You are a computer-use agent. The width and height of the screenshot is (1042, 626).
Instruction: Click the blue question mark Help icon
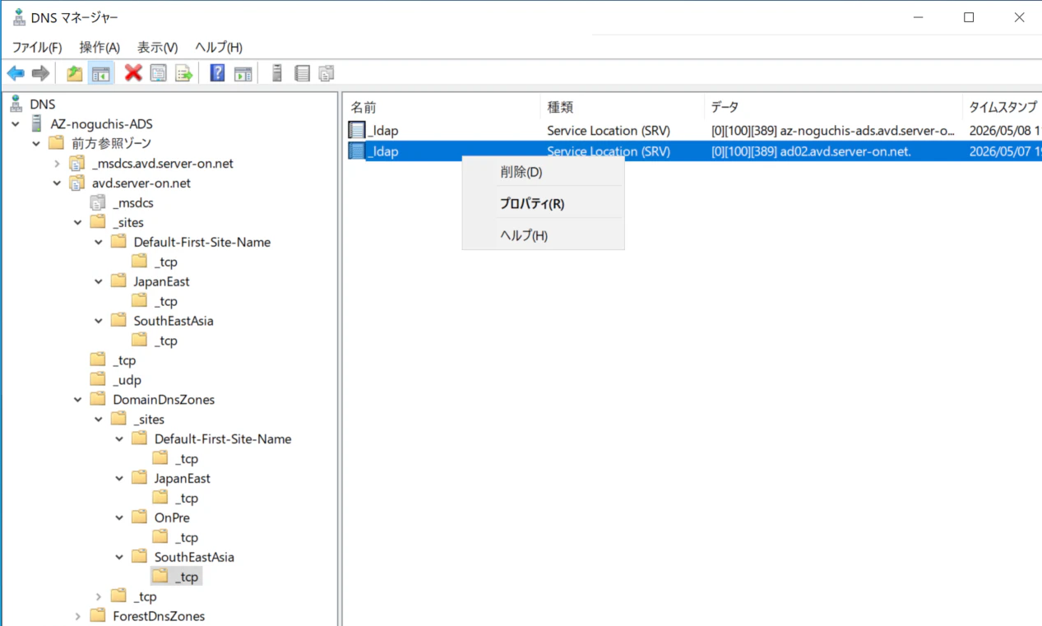click(217, 73)
